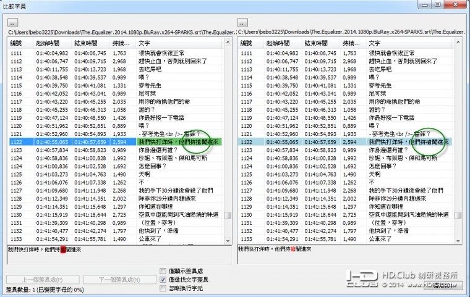The width and height of the screenshot is (470, 297).
Task: Select right row 1131 '(位置，麥考)'
Action: tap(346, 223)
